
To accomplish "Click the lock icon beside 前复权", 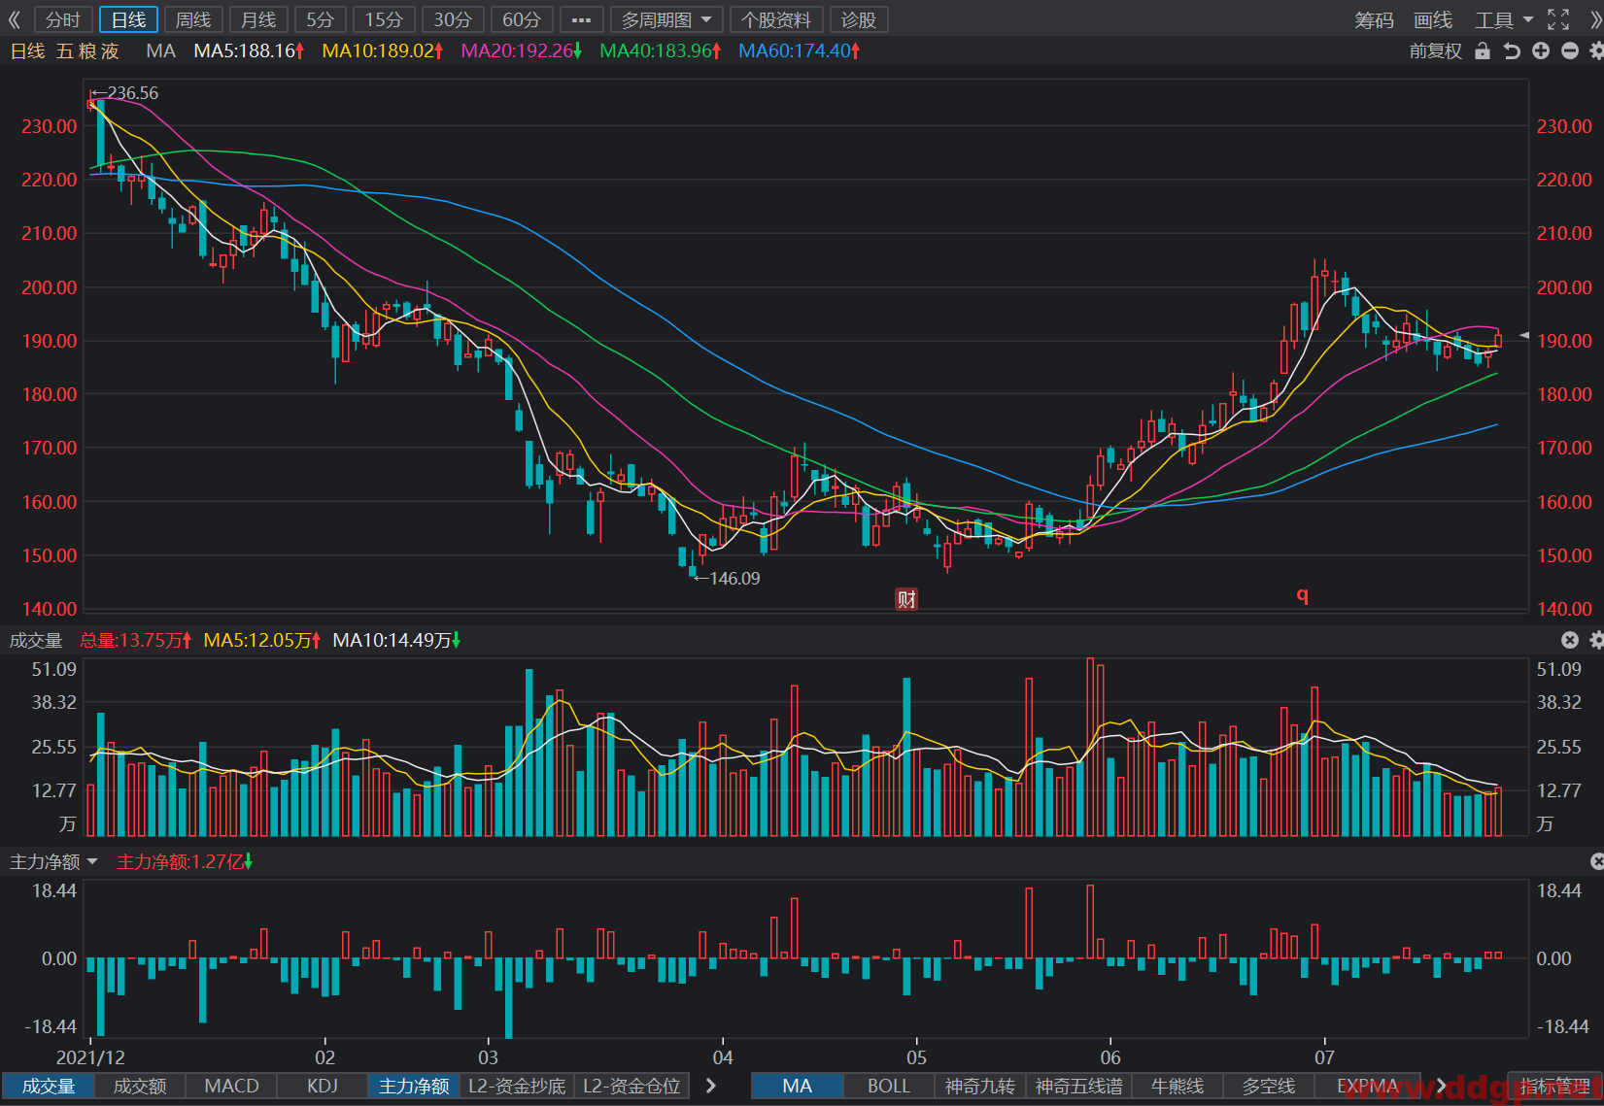I will (x=1483, y=51).
